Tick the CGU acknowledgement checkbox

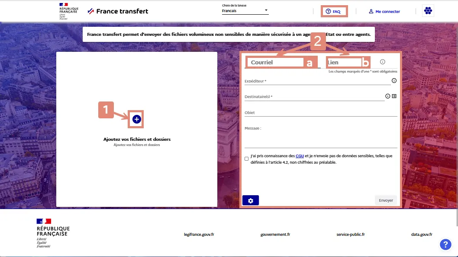[x=246, y=159]
